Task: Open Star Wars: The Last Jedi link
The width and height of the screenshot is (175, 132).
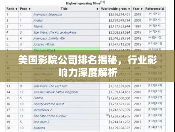Action: coord(50,86)
